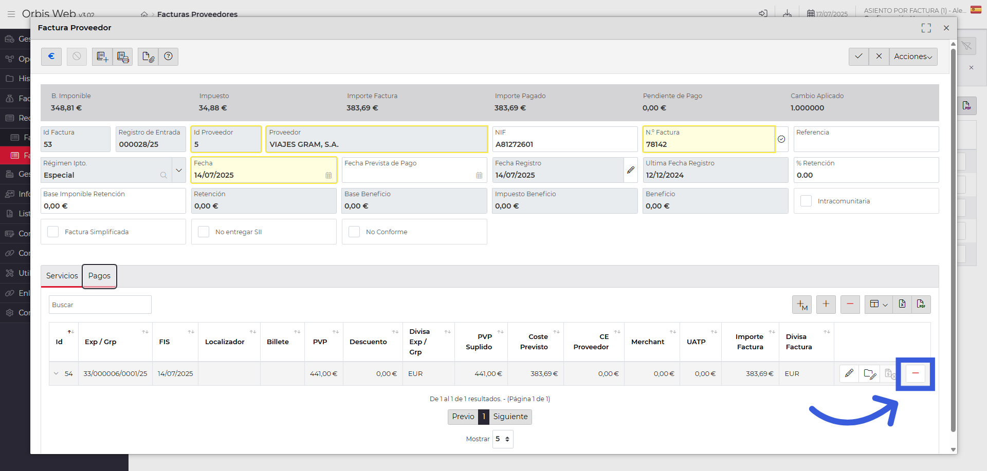Switch to the Pagos tab
Viewport: 987px width, 471px height.
point(99,276)
